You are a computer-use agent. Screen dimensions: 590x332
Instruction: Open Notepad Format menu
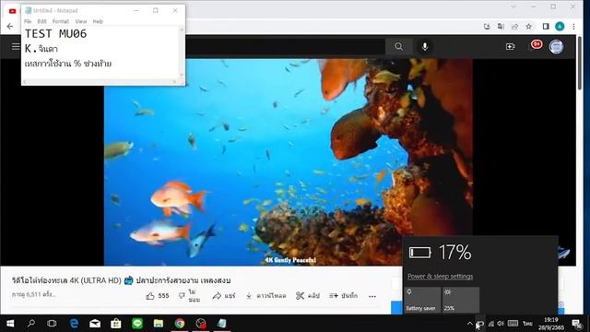[61, 21]
